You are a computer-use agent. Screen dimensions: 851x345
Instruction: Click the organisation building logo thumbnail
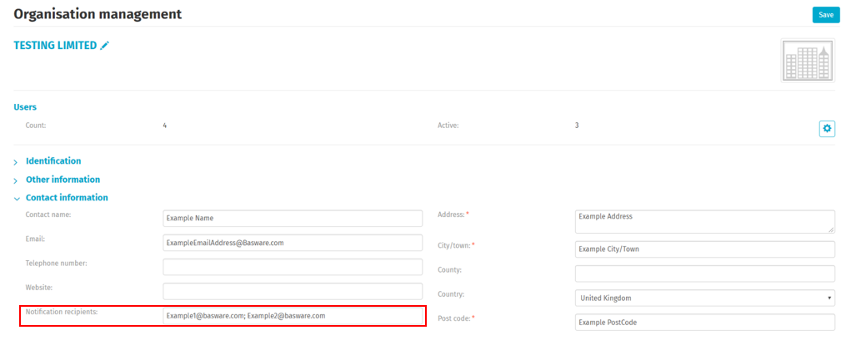(807, 61)
